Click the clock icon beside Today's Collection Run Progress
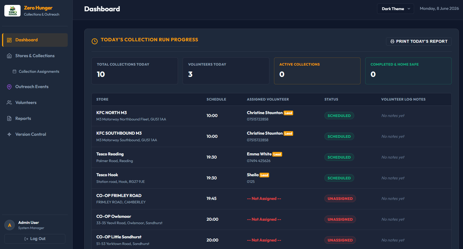This screenshot has height=249, width=463. pos(95,41)
